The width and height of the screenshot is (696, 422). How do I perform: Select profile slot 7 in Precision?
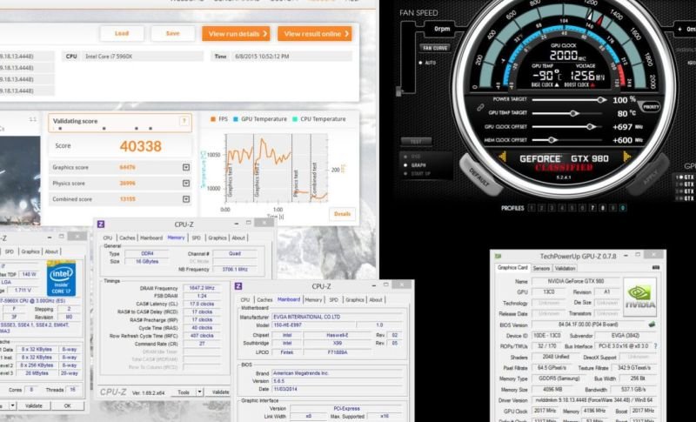[x=592, y=208]
